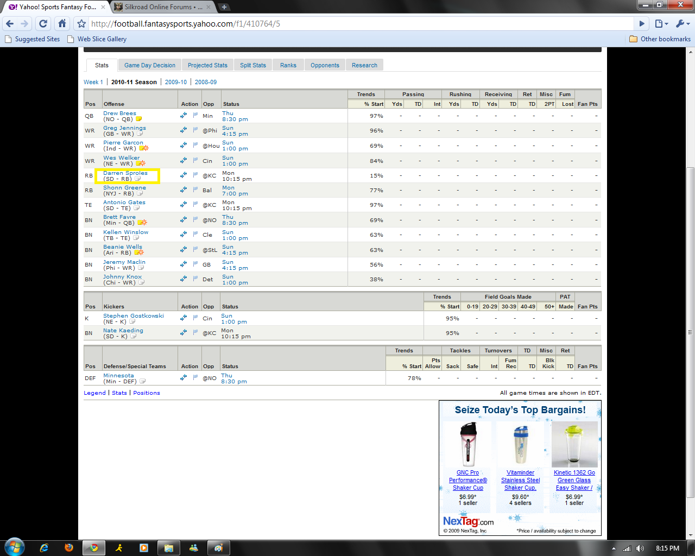
Task: Click the trade/drop icon for Minnesota defense
Action: 184,377
